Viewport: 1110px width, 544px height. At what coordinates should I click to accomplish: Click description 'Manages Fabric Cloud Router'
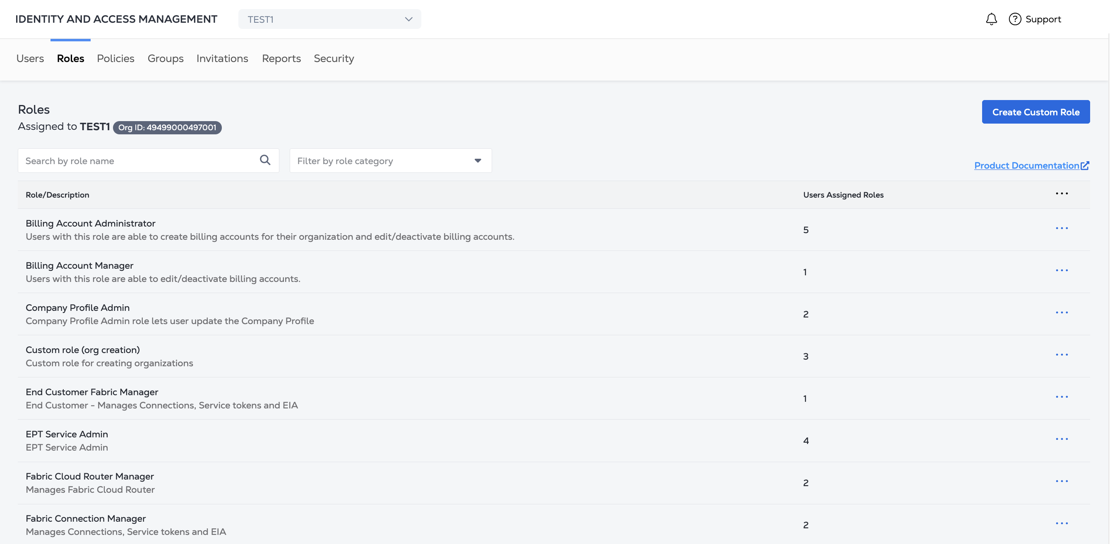[90, 490]
